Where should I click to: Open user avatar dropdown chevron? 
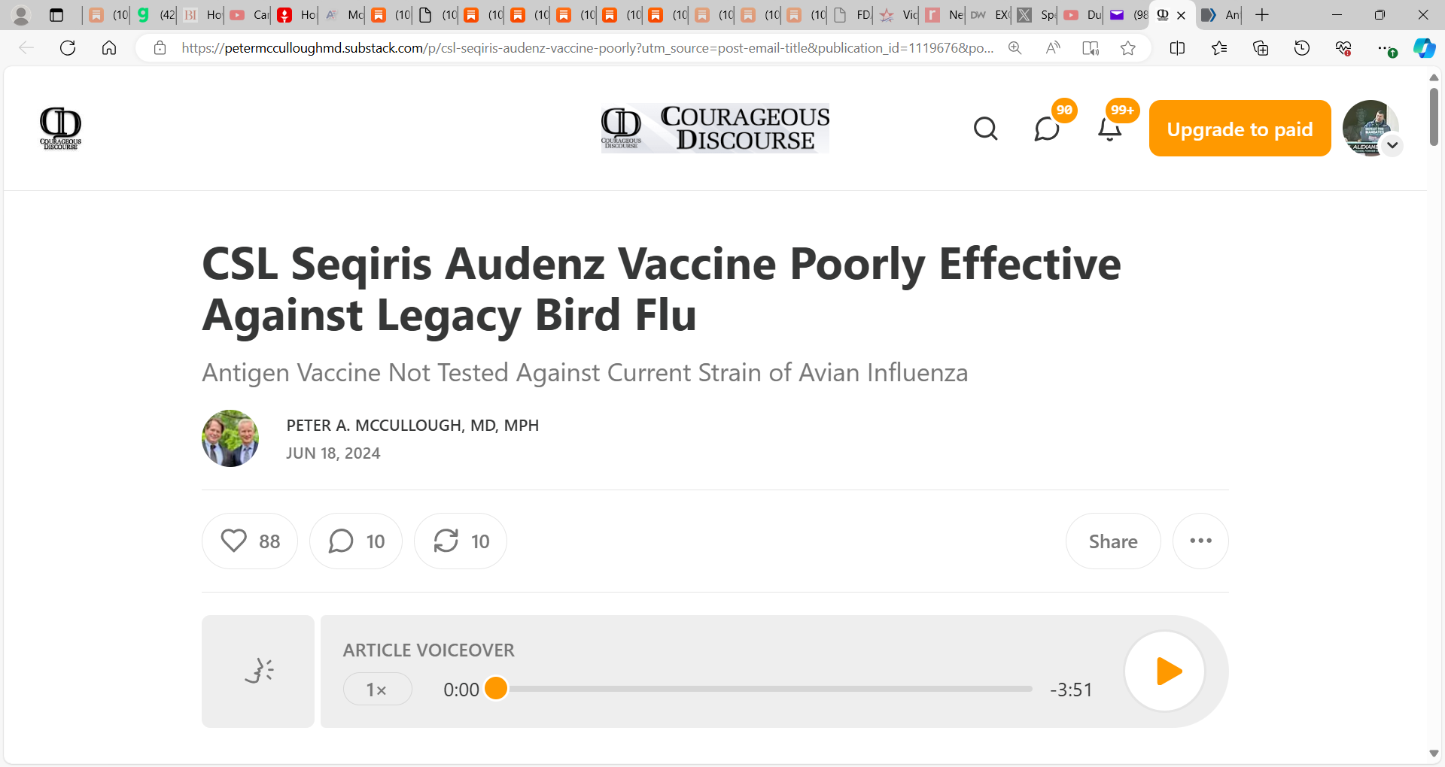pyautogui.click(x=1392, y=145)
